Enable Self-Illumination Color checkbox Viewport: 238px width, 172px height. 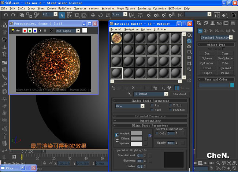tap(157, 133)
